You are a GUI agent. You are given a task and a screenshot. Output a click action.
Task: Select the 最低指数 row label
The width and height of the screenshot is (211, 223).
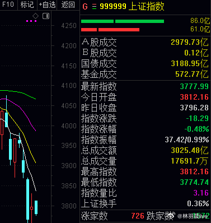[99, 182]
